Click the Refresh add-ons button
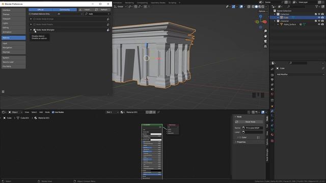The image size is (326, 183). [102, 10]
